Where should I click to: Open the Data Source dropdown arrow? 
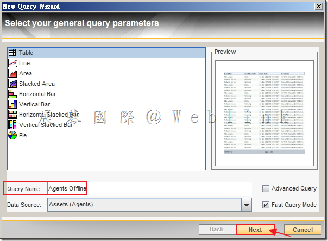[247, 205]
